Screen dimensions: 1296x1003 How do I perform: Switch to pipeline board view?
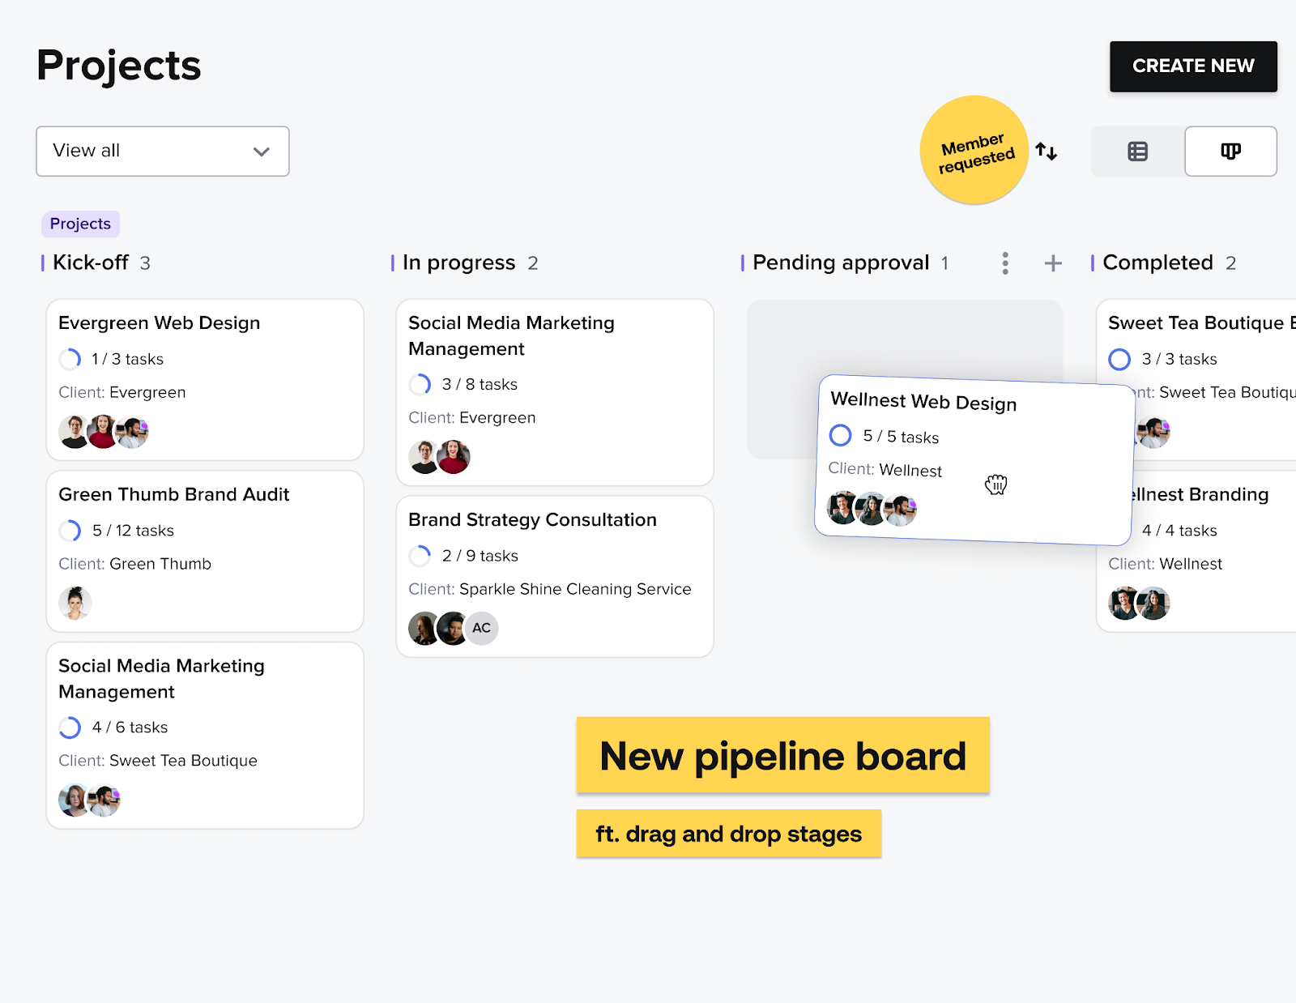(x=1230, y=151)
